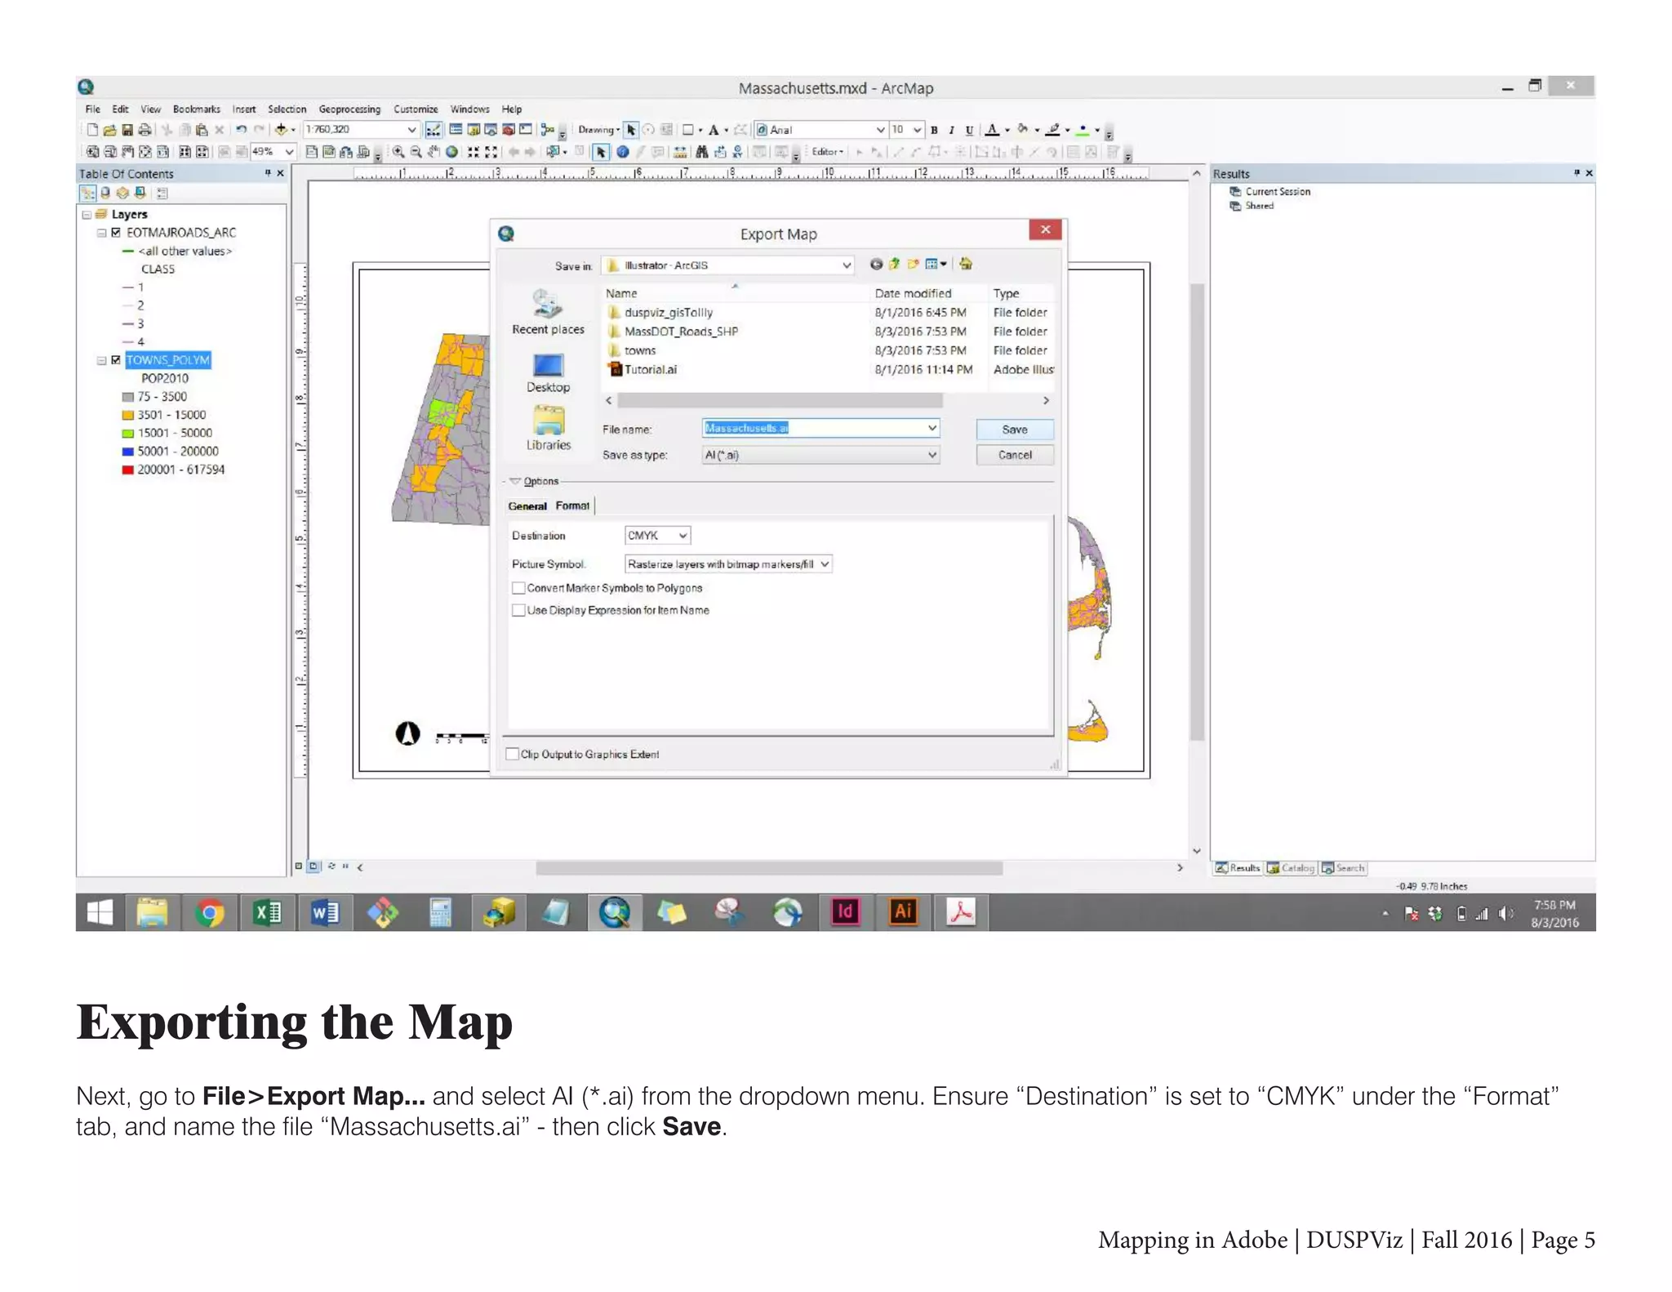
Task: Open Excel from the taskbar
Action: point(267,911)
